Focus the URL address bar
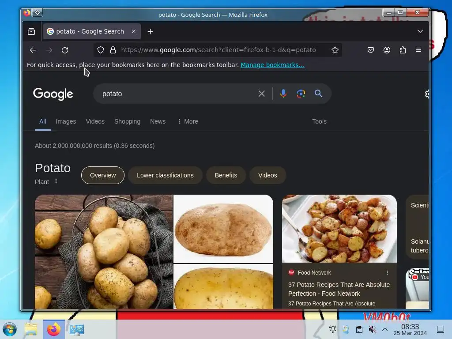Screen dimensions: 452x339 click(x=218, y=50)
